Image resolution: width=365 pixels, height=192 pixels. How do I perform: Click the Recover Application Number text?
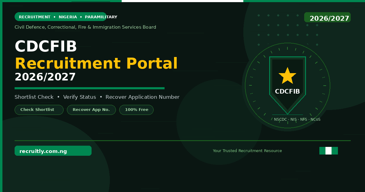point(142,97)
